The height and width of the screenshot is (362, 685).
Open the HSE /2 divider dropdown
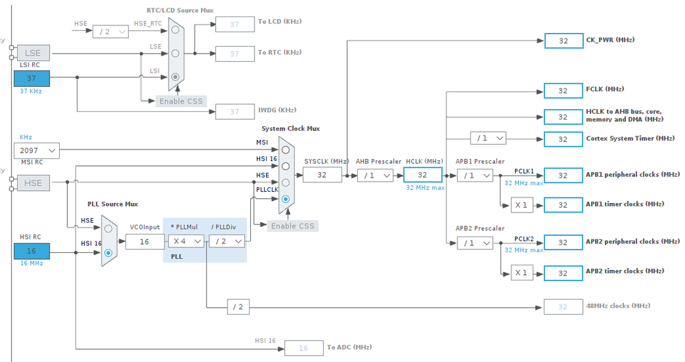tap(110, 32)
